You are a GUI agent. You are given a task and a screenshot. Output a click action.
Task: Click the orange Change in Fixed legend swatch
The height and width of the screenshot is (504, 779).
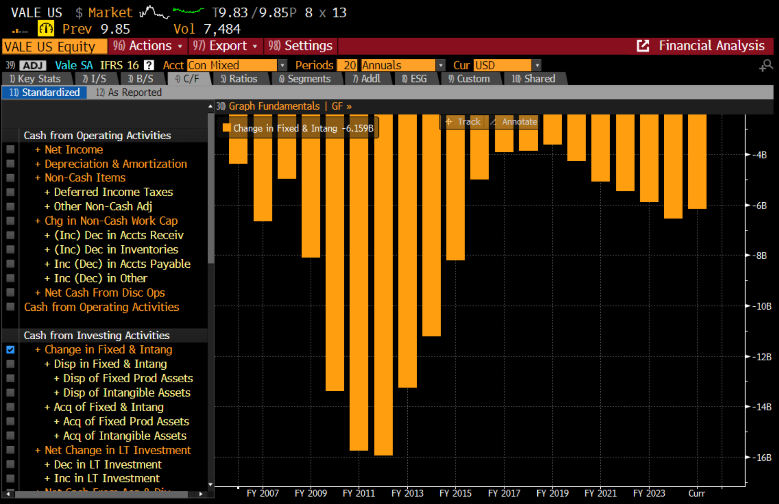coord(227,128)
